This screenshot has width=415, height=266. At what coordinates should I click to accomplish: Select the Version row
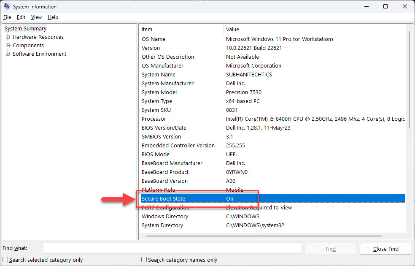(273, 48)
